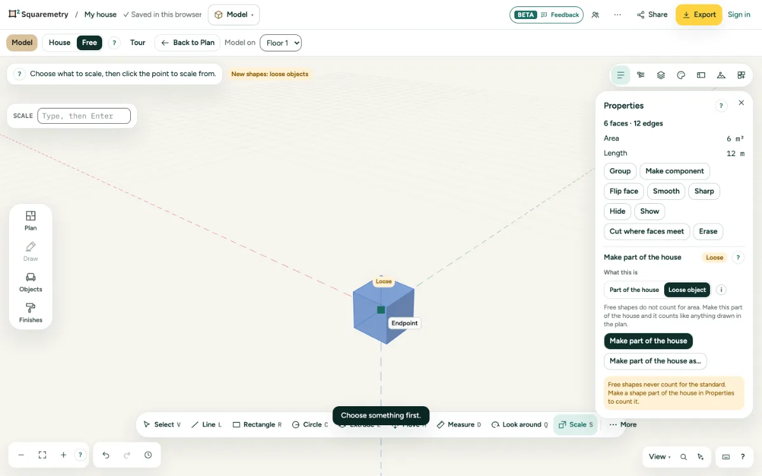
Task: Open keyboard shortcuts icon
Action: (726, 456)
